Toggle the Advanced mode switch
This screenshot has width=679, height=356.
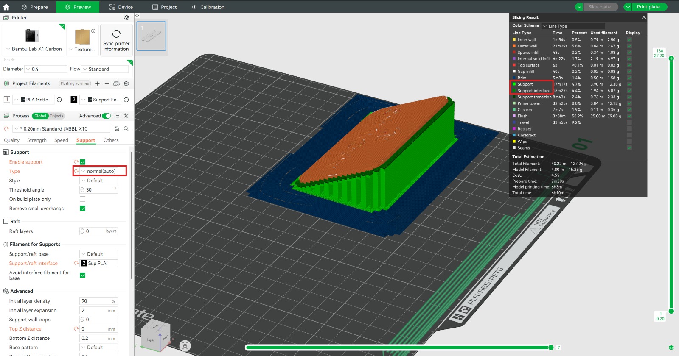[107, 116]
